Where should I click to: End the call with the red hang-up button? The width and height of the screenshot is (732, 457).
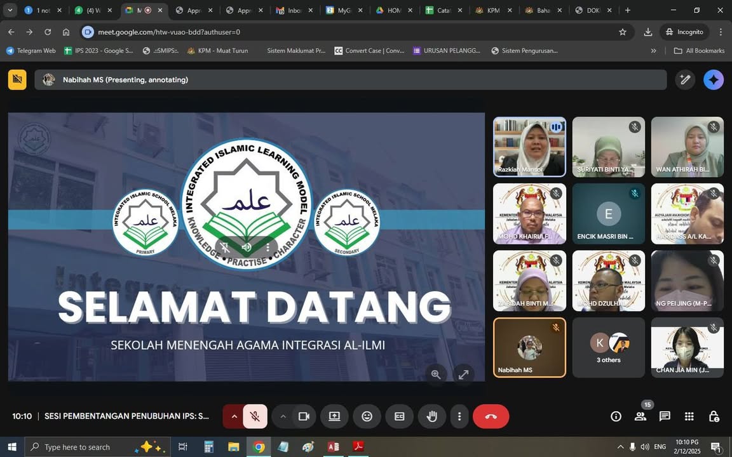[491, 416]
